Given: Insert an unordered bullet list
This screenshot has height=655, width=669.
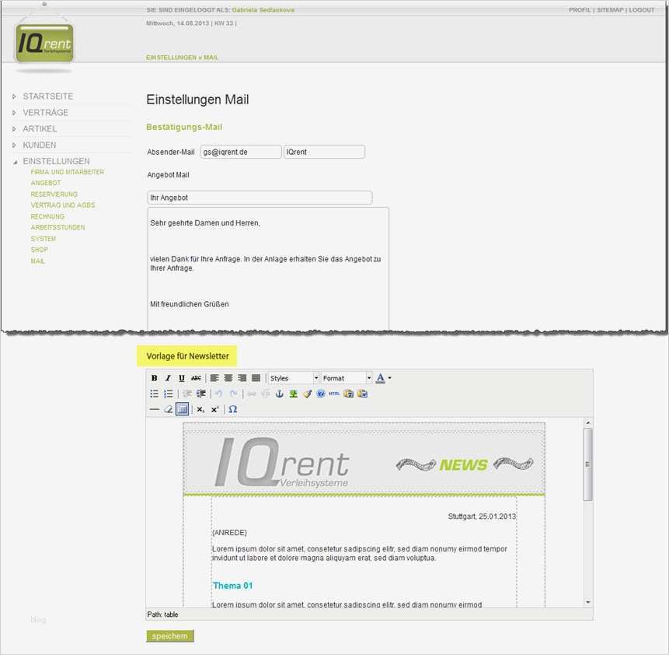Looking at the screenshot, I should click(x=153, y=394).
